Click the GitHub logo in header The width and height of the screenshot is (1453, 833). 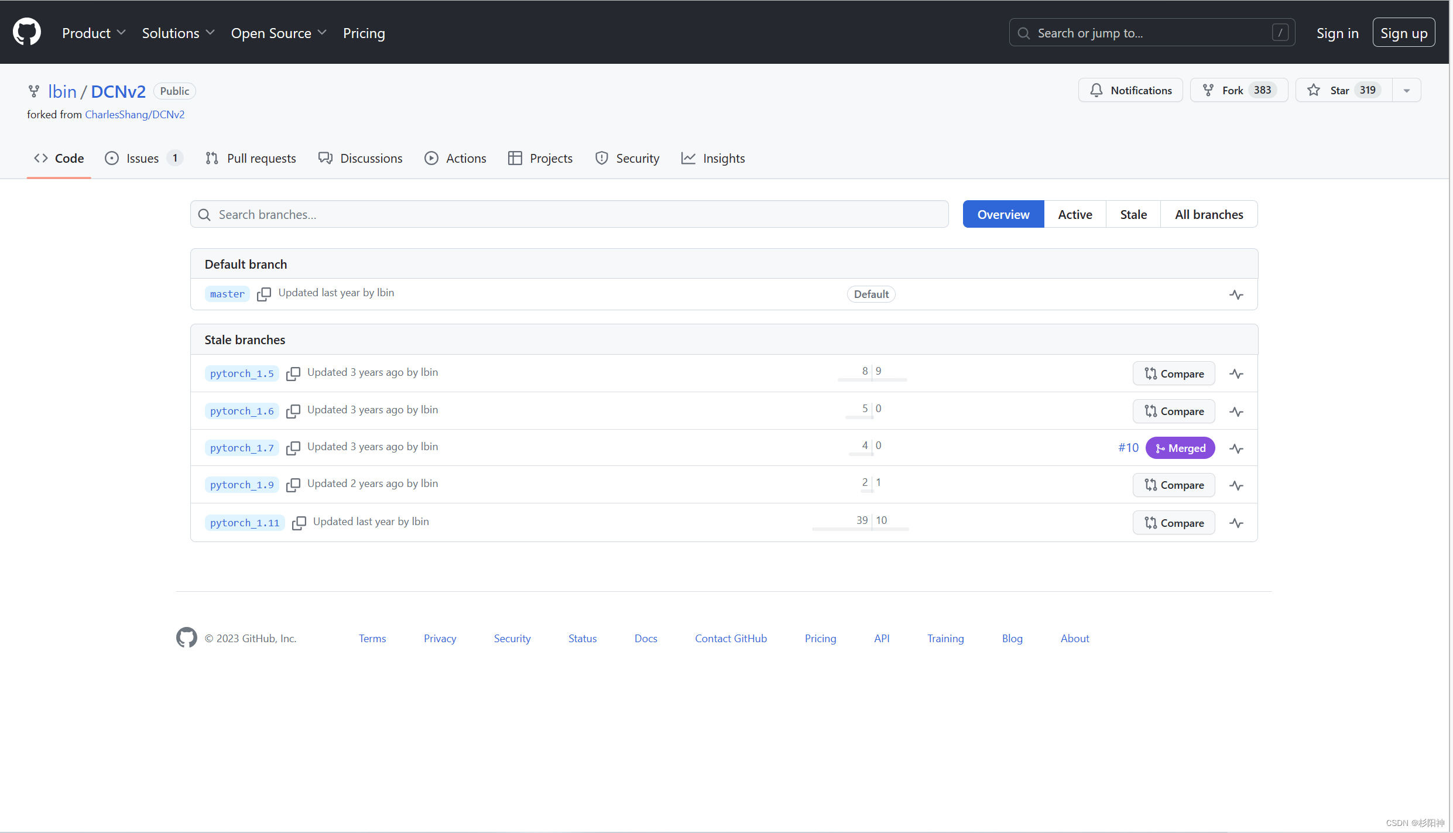(x=27, y=32)
